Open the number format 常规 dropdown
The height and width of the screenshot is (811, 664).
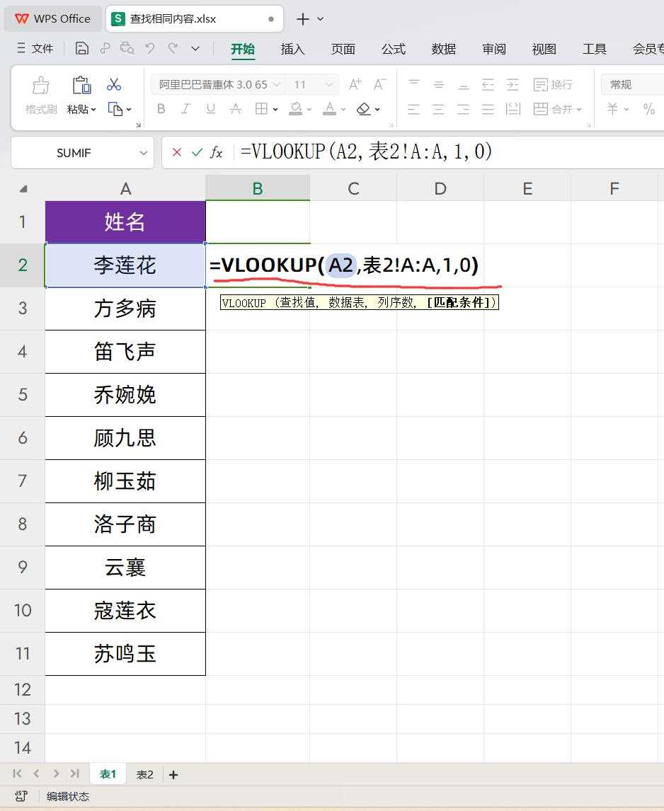click(632, 84)
